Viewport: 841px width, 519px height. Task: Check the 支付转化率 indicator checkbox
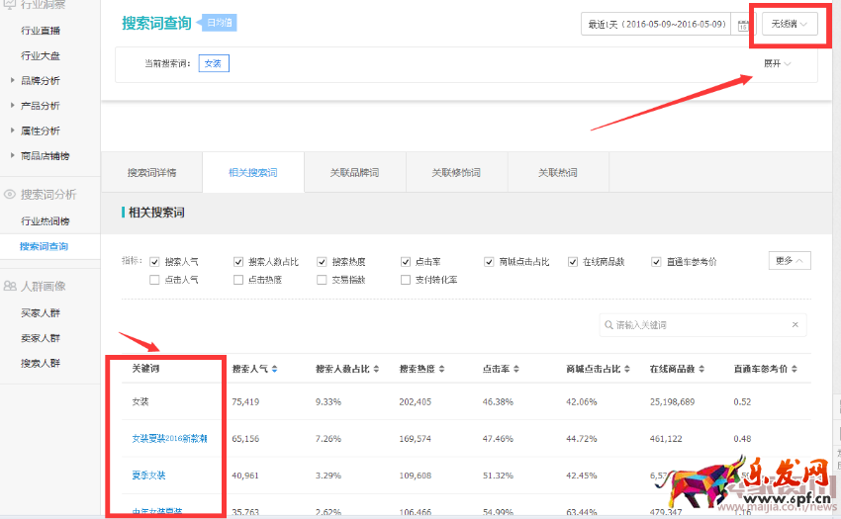pos(406,280)
